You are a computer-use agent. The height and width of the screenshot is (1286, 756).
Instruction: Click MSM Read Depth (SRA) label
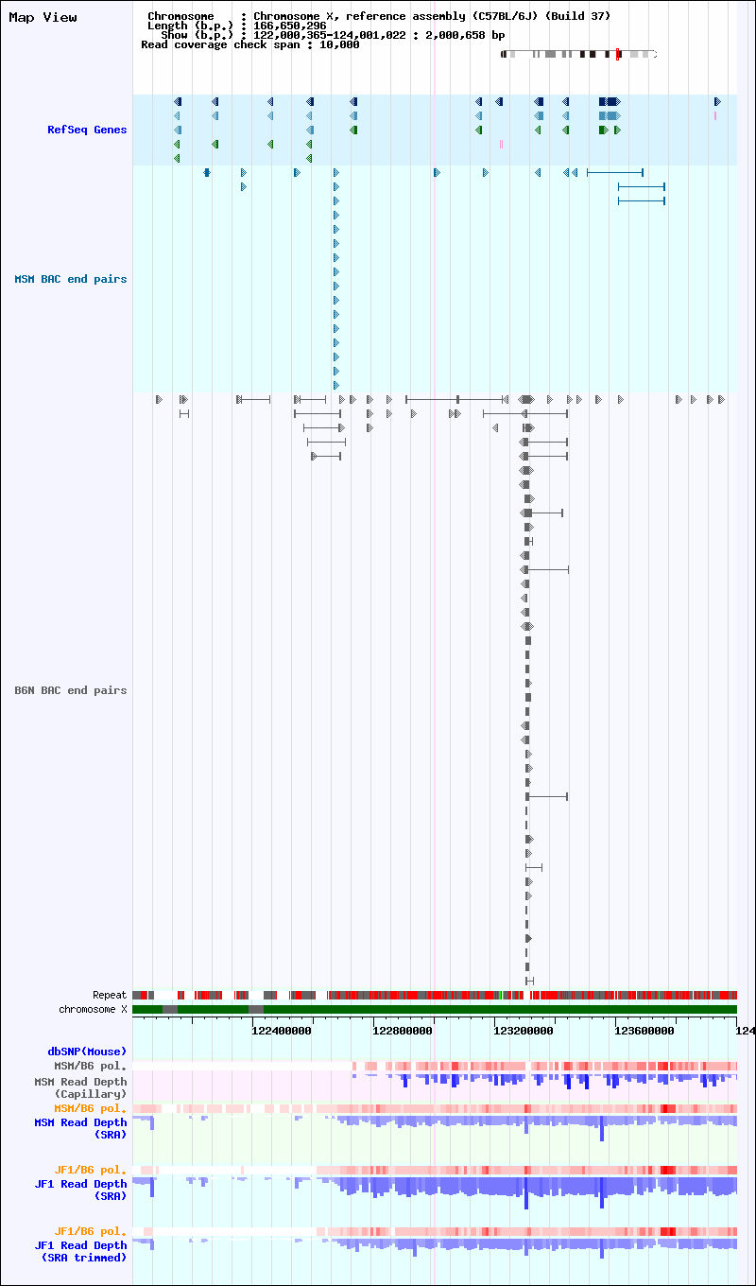80,1128
